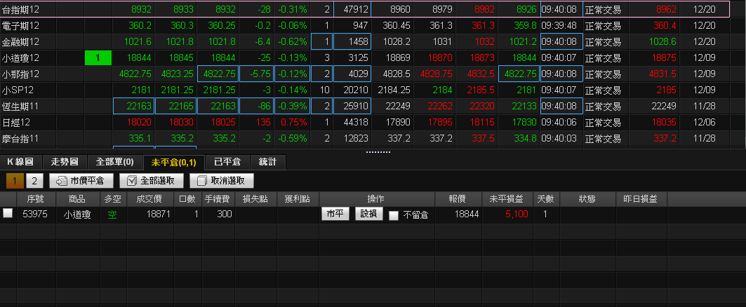Click 設損 button for 小道瓊 position
The width and height of the screenshot is (746, 307).
coord(368,214)
